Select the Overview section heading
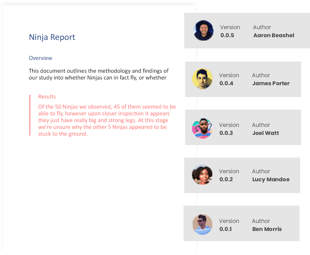The image size is (310, 255). (x=40, y=58)
